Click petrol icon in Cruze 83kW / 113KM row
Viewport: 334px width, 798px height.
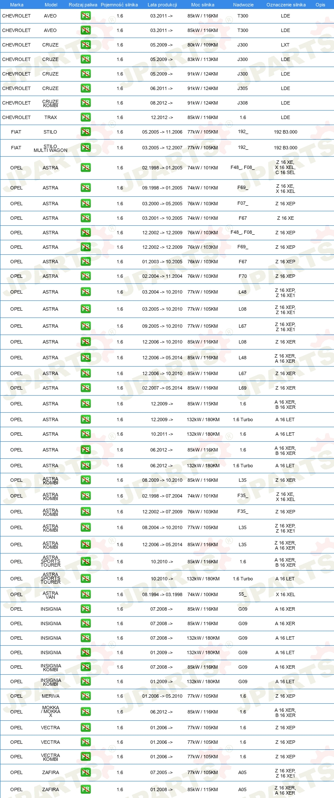(85, 59)
